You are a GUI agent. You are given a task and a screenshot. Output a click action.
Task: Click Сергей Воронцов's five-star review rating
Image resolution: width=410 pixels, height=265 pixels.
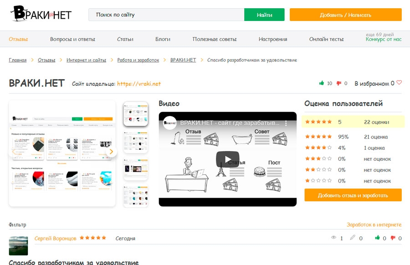click(93, 238)
